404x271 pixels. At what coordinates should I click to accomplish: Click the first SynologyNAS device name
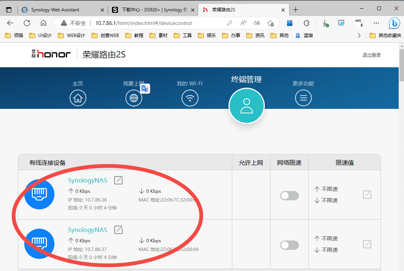point(87,181)
